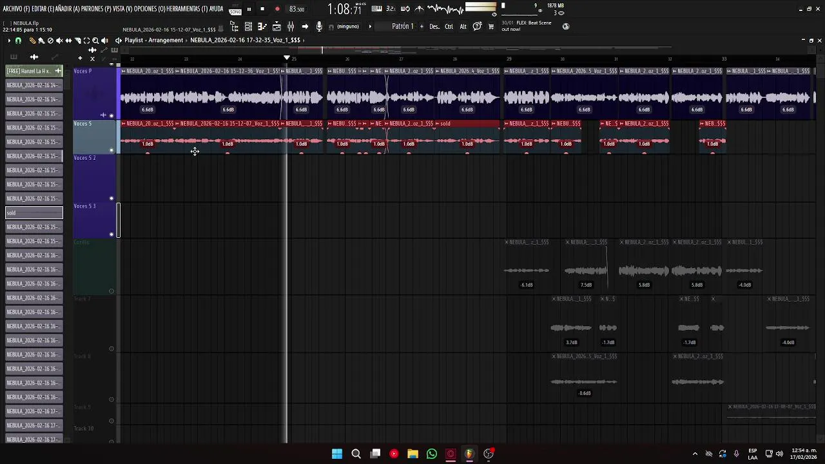
Task: Select the Draw pencil tool
Action: pos(32,41)
